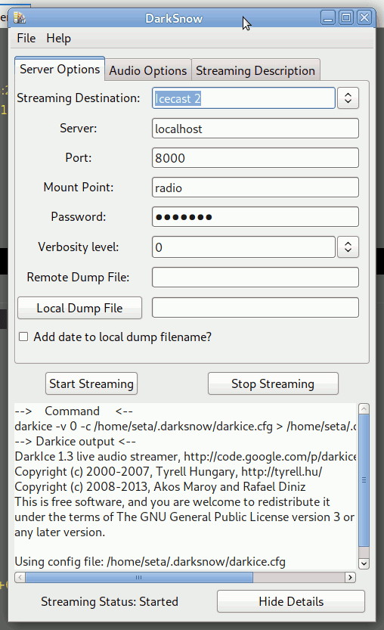Click the Start Streaming button
This screenshot has height=630, width=384.
point(91,383)
